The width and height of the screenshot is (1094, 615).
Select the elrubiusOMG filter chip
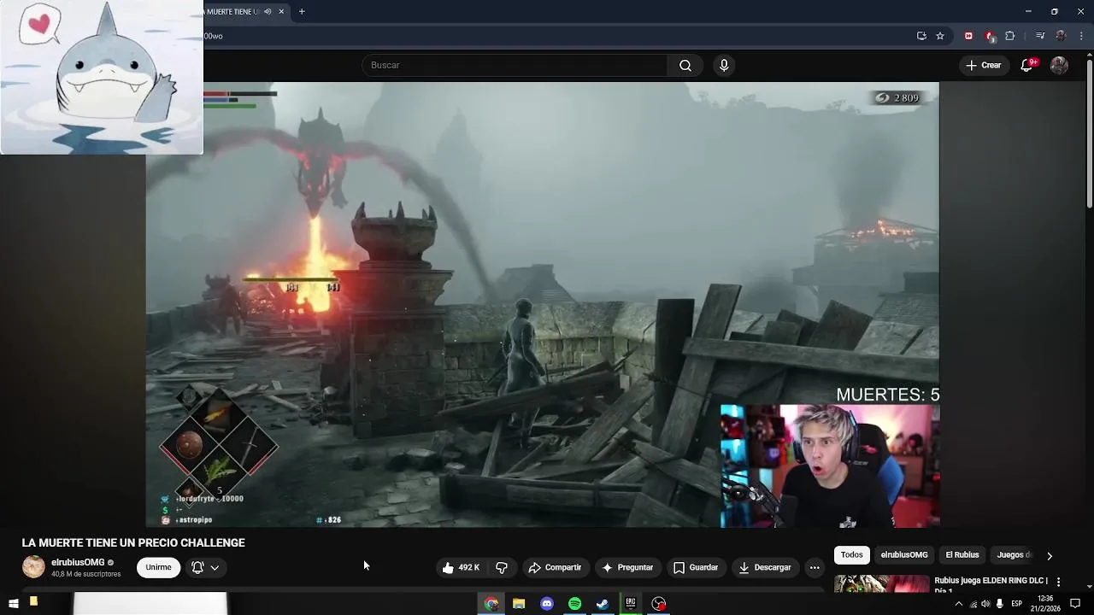[904, 555]
